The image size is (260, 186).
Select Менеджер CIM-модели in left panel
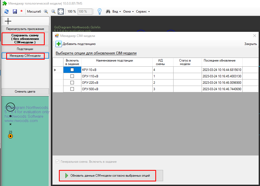25,56
